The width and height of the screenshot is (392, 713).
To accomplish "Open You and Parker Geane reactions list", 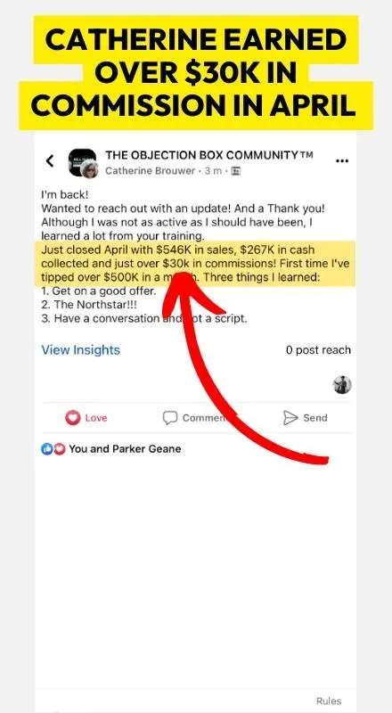I will 125,449.
